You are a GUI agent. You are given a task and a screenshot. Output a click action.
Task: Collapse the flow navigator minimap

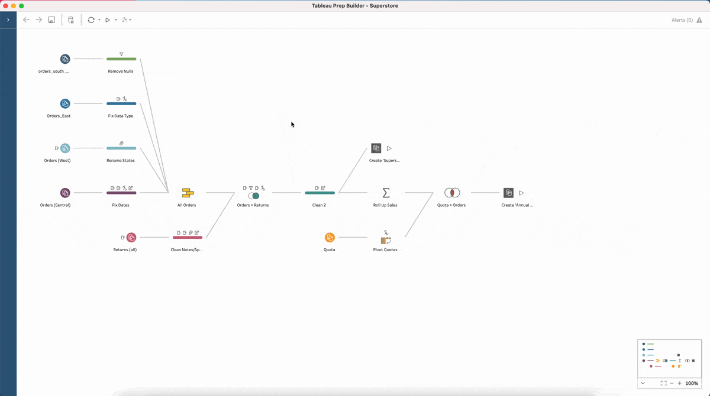(643, 384)
